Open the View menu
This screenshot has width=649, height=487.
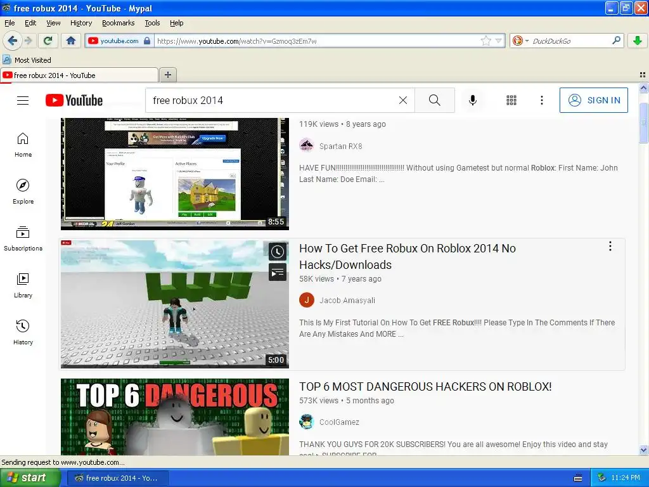coord(53,23)
